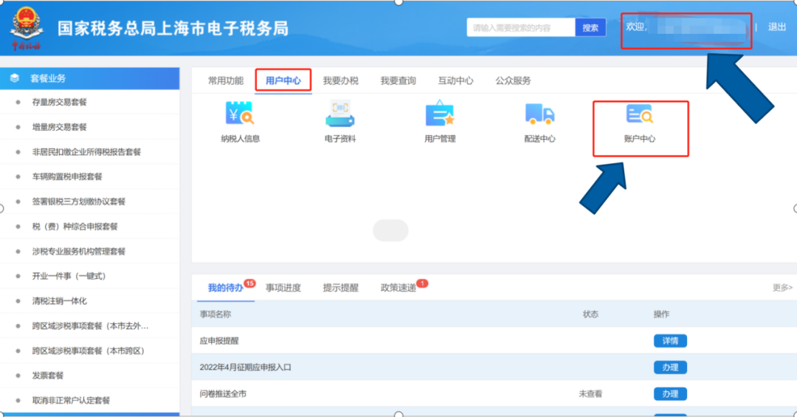Click the 应申报提醒 row text

219,341
